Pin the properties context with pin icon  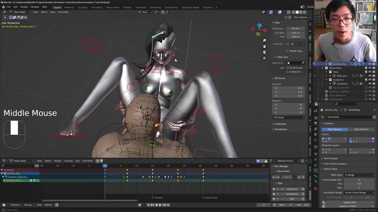point(374,110)
